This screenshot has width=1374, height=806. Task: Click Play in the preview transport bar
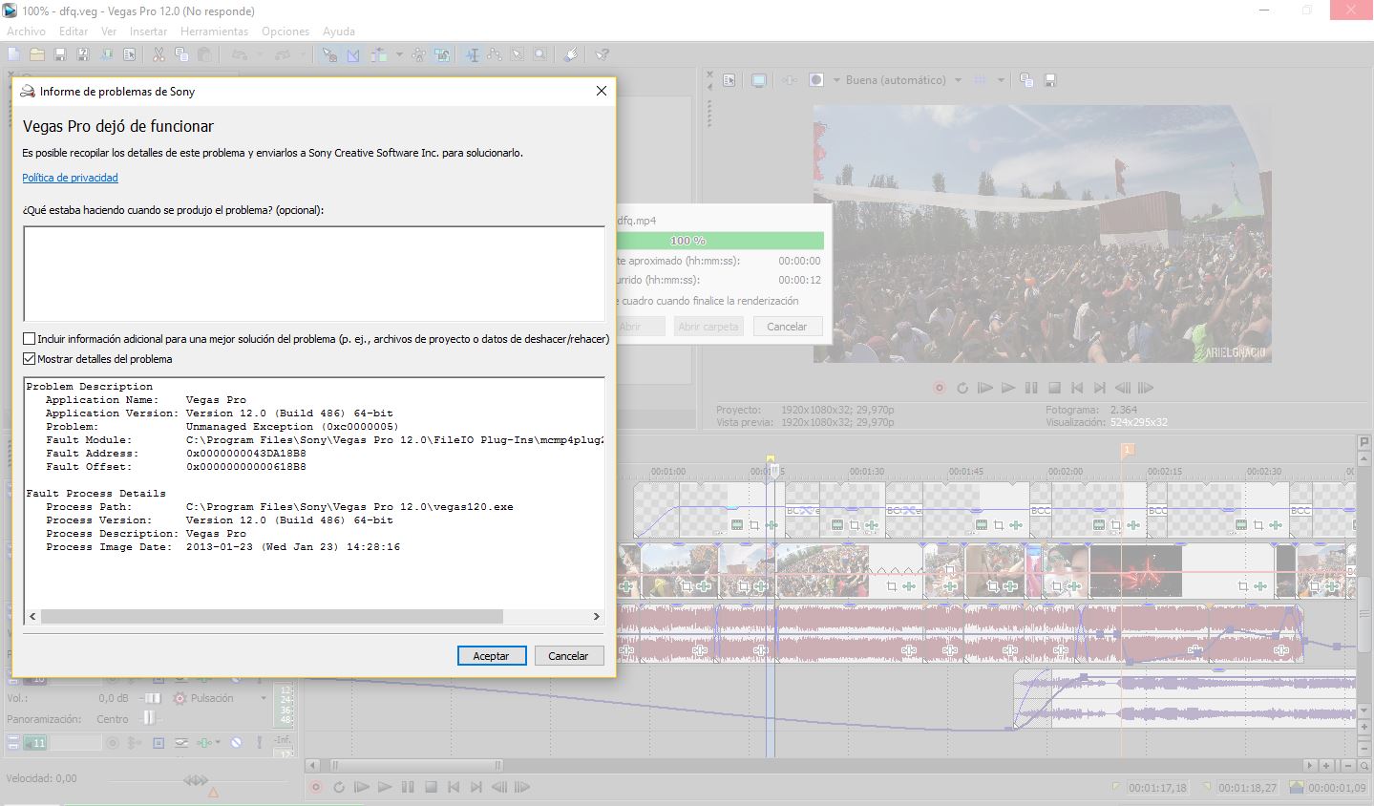point(1008,388)
